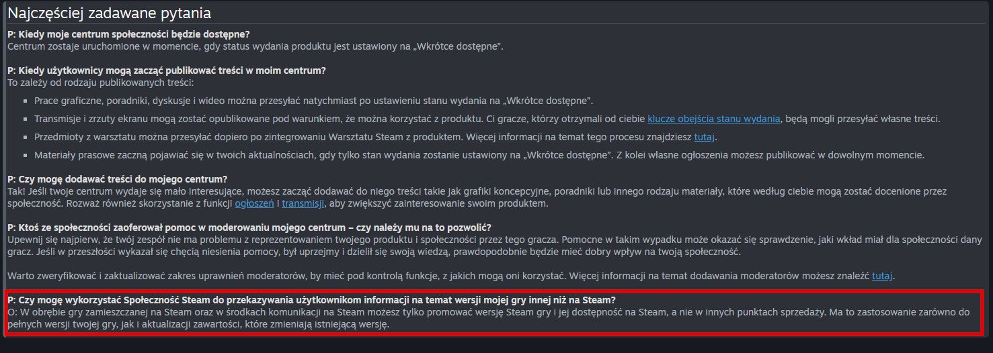Click bullet marker before "Prace graficzne, poradniki"
The height and width of the screenshot is (353, 993).
[26, 101]
